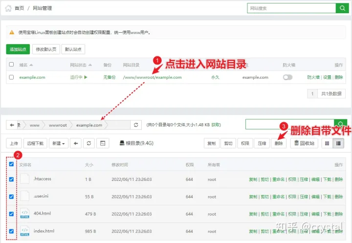Click the running status play icon
Image resolution: width=352 pixels, height=243 pixels.
click(86, 77)
